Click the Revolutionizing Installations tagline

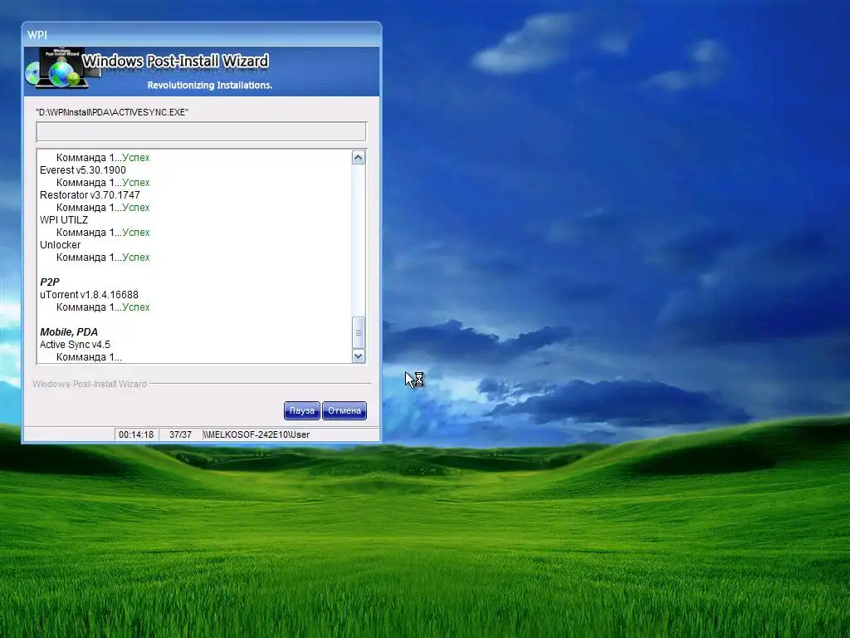click(210, 86)
